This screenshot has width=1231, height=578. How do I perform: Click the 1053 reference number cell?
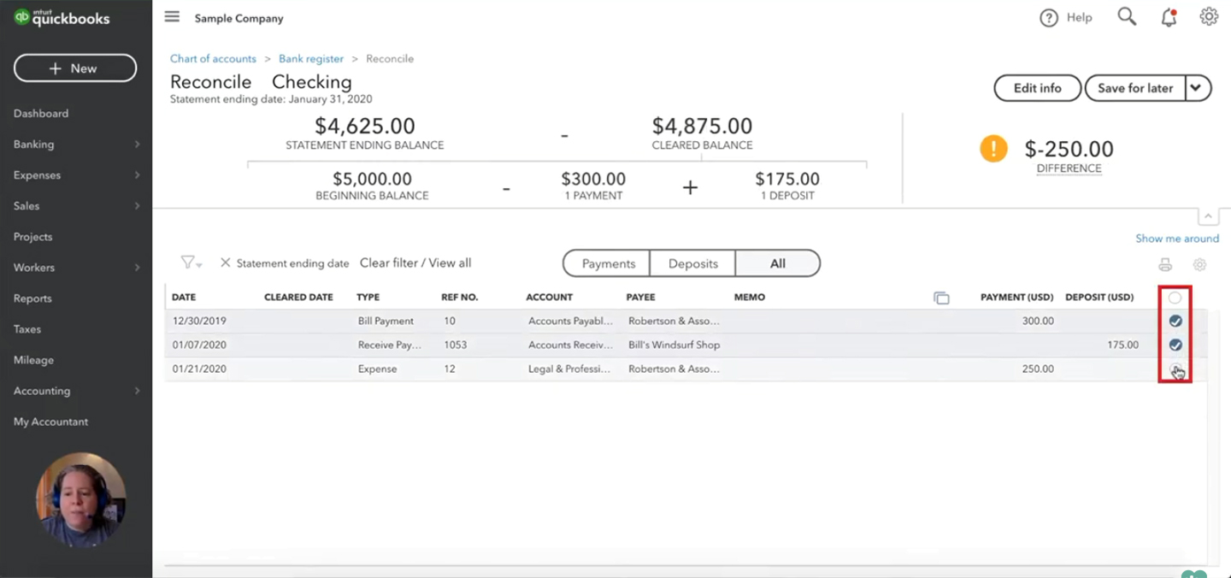(x=456, y=345)
